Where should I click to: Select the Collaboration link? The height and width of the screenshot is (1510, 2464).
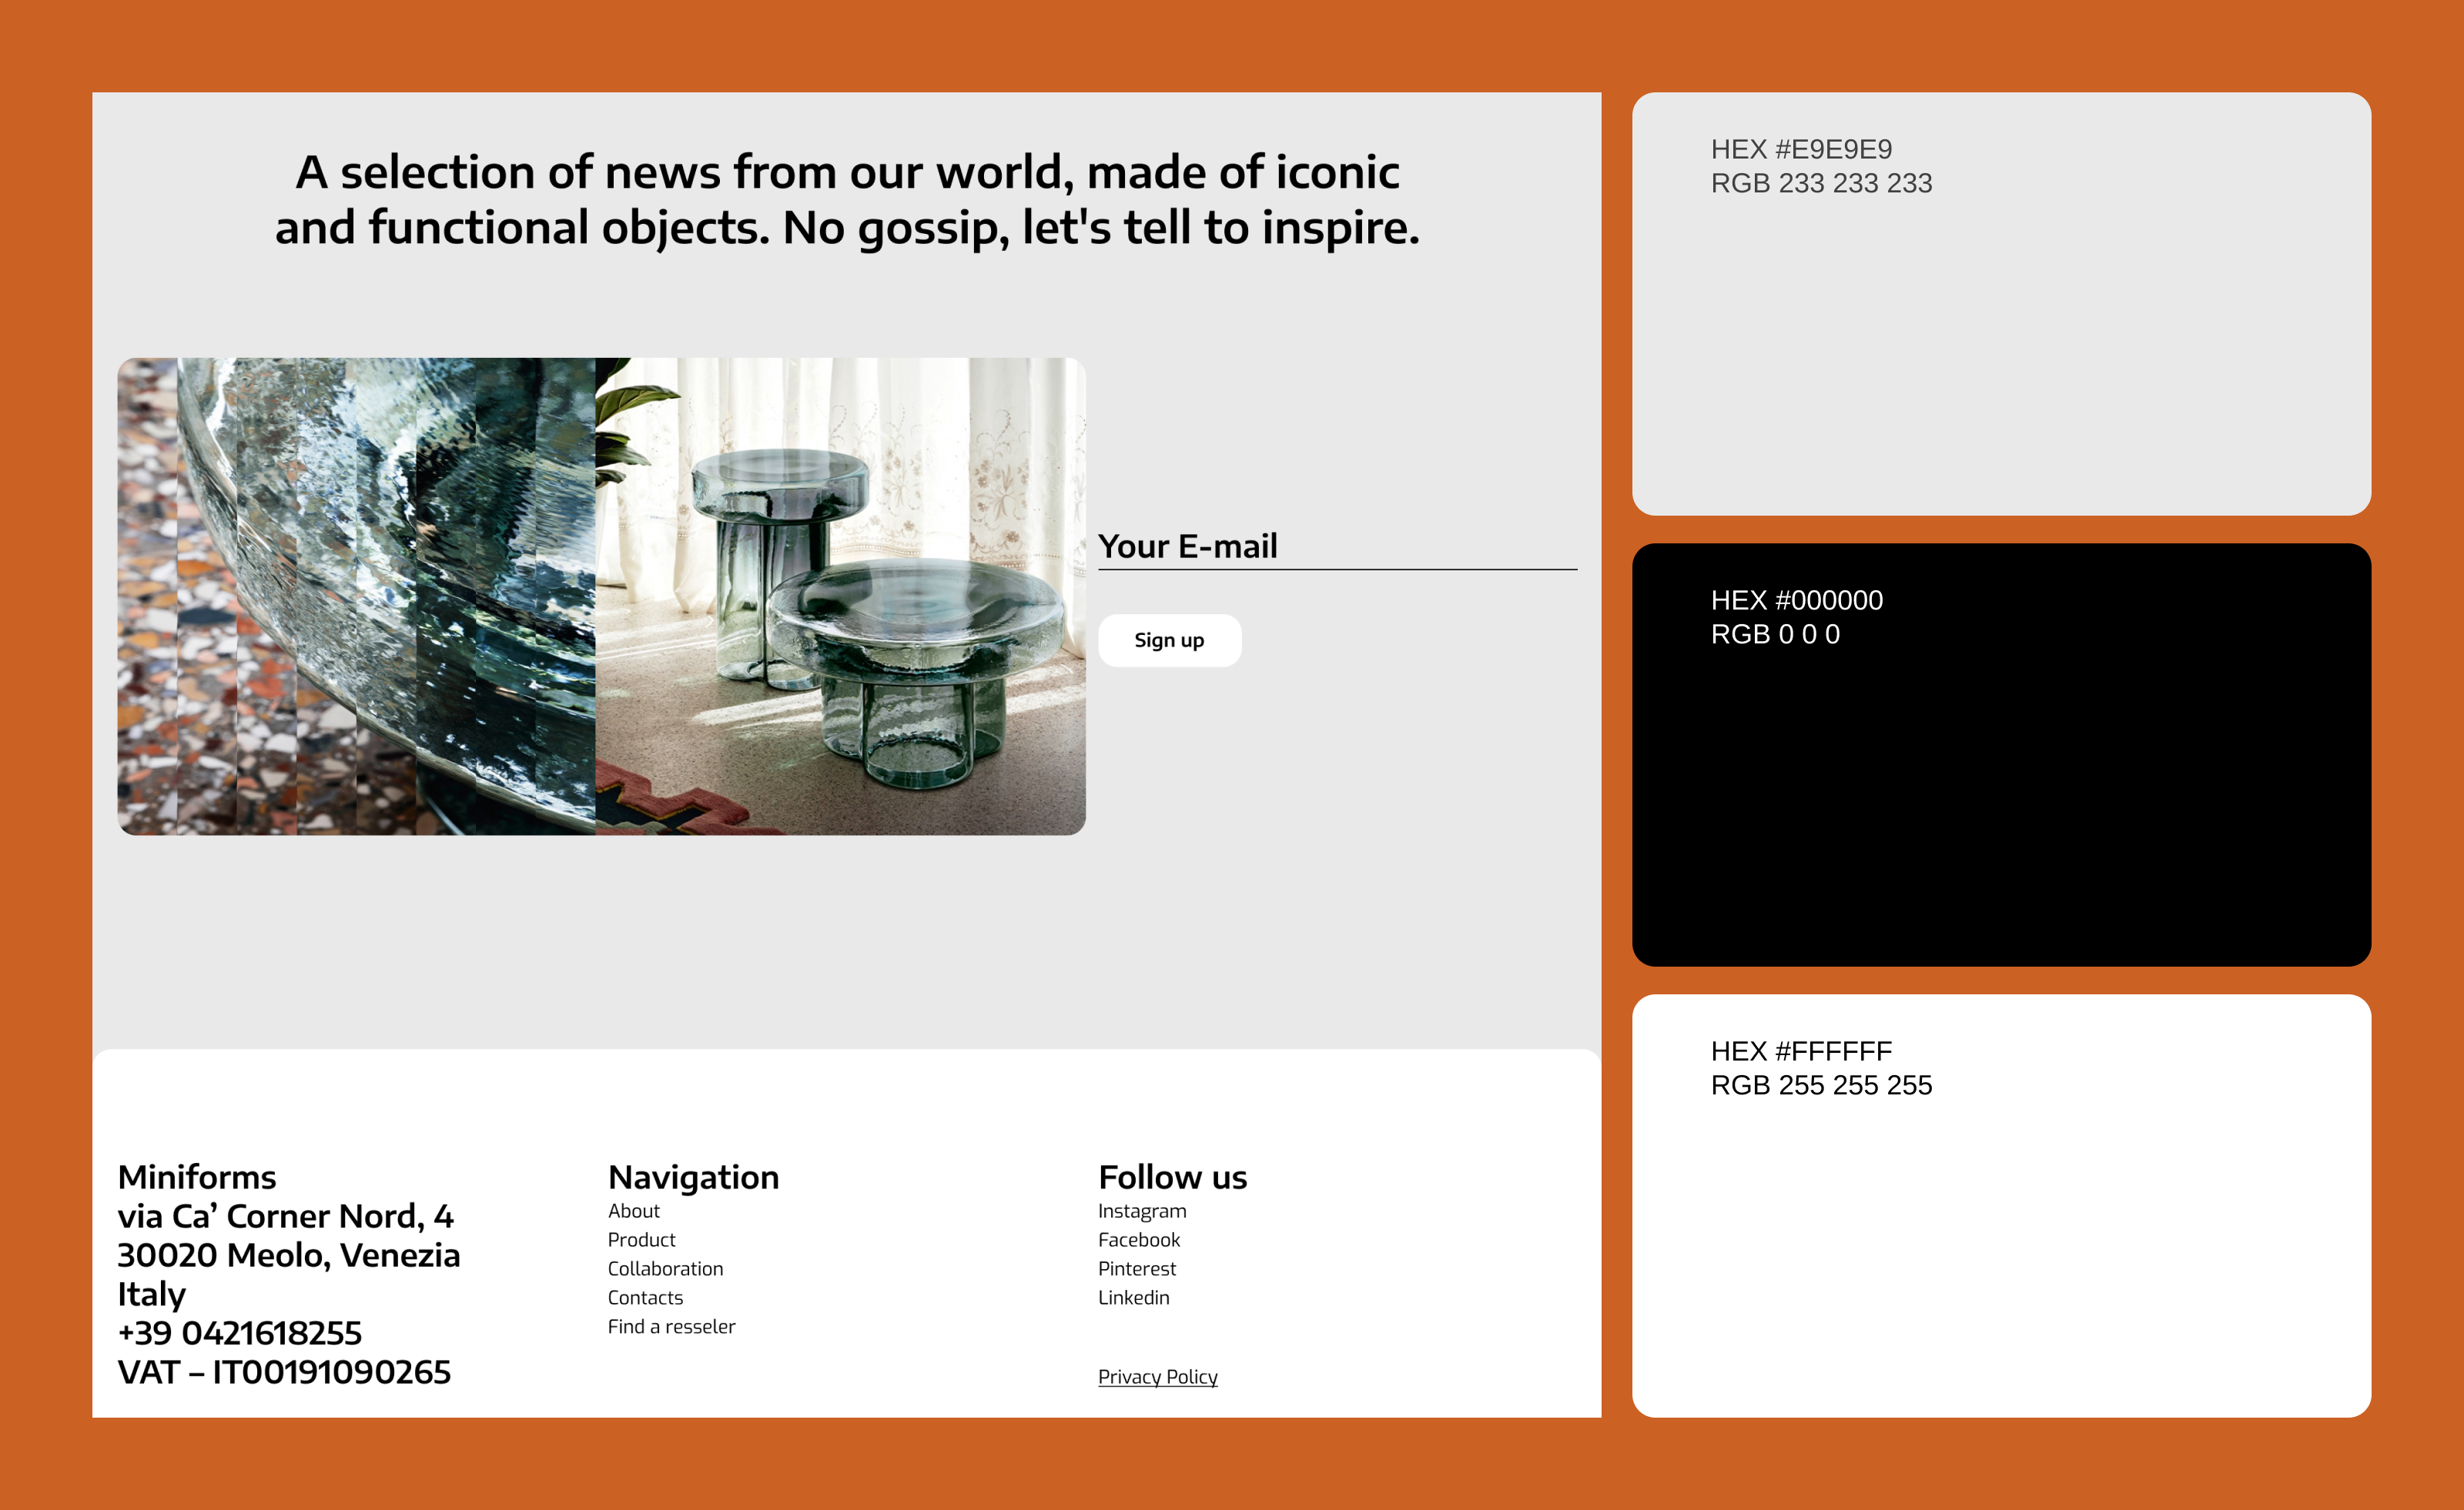click(x=665, y=1268)
